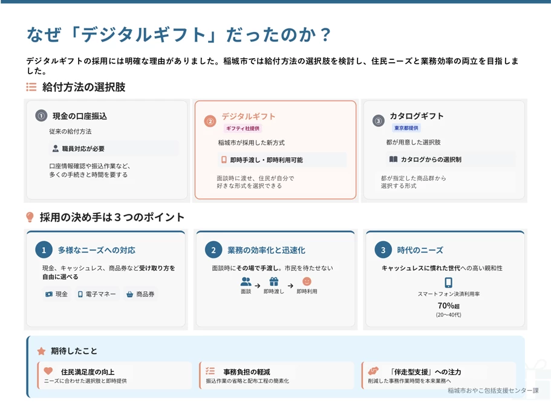The width and height of the screenshot is (551, 403).
Task: Click the person icon next to 職員対応が必要
Action: (x=56, y=149)
